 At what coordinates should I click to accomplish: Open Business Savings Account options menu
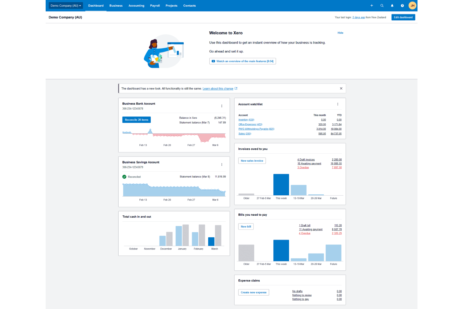222,165
